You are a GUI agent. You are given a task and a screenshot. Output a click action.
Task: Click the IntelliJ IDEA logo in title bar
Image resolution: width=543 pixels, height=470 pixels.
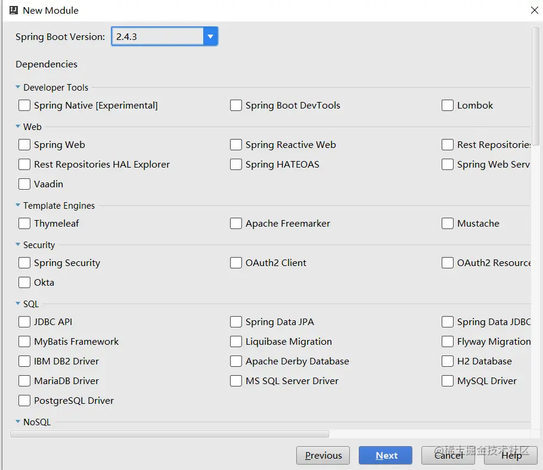(x=13, y=10)
